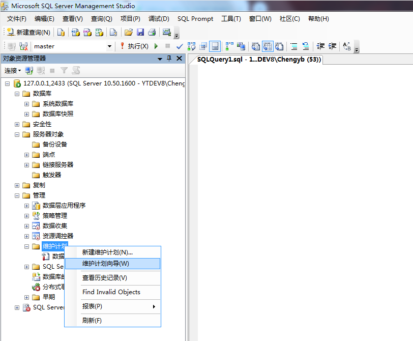Open the master database dropdown
This screenshot has height=341, width=413.
[x=109, y=46]
